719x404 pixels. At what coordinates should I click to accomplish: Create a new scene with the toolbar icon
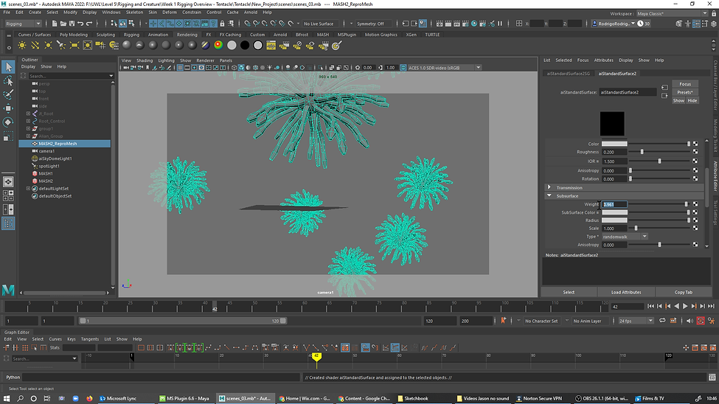55,24
